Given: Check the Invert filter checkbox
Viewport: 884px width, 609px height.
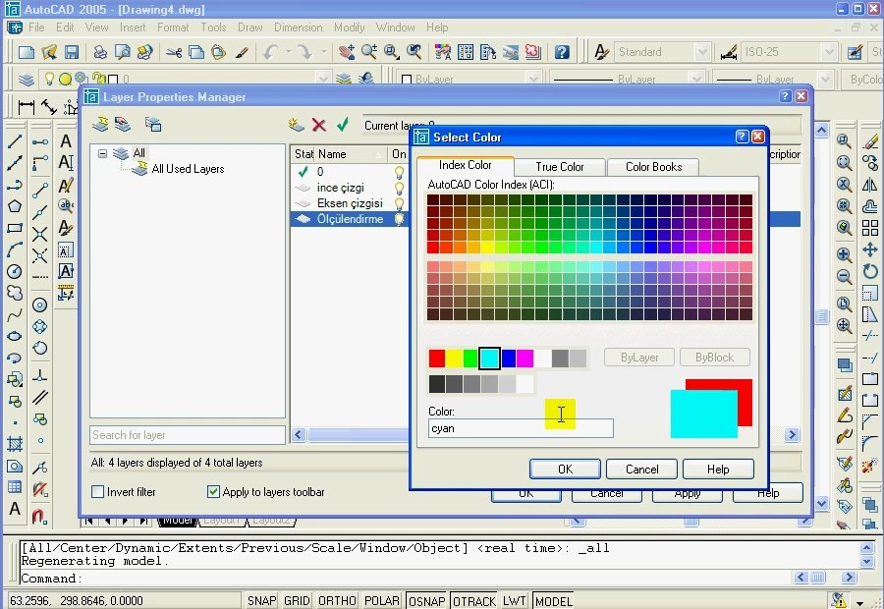Looking at the screenshot, I should [x=97, y=492].
